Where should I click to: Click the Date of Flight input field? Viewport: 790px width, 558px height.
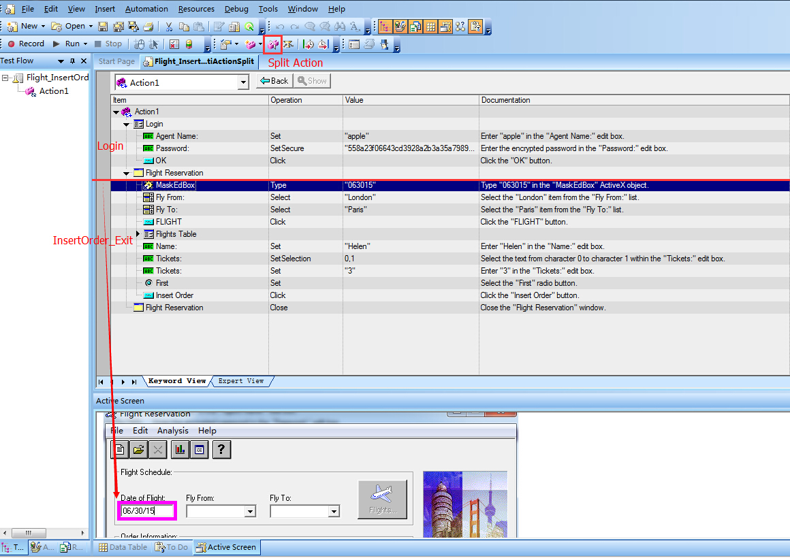147,510
